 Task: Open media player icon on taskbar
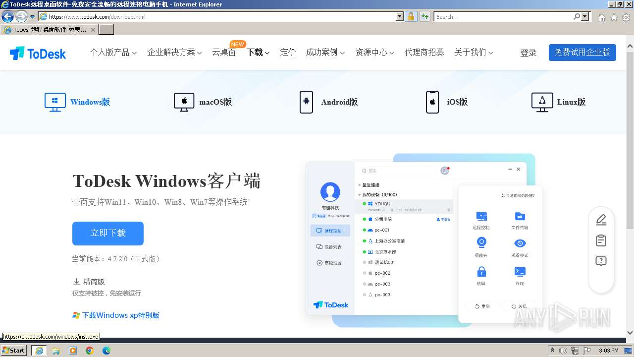click(x=73, y=351)
